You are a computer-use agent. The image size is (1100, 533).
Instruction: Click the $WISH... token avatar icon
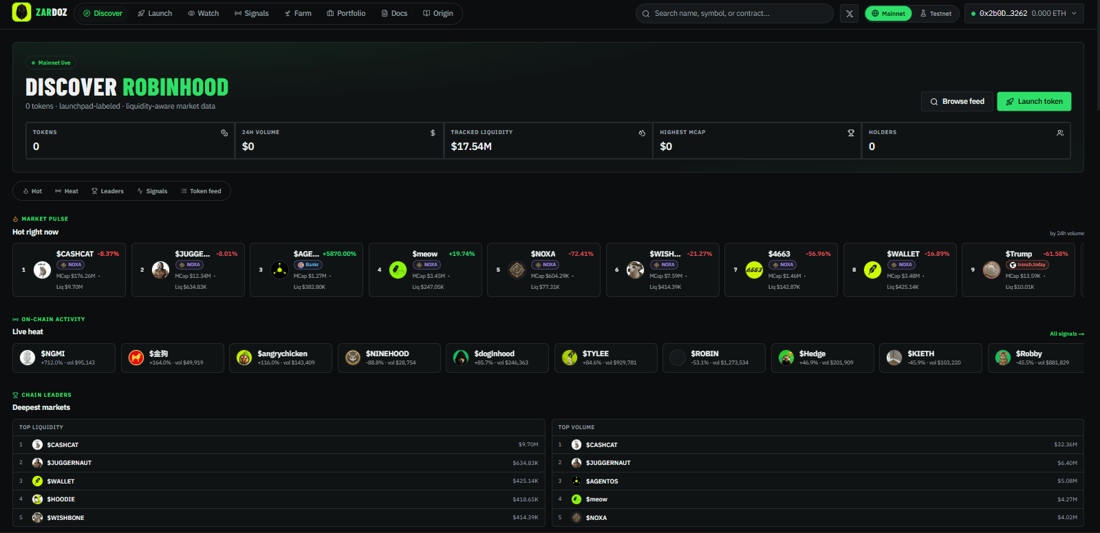point(636,270)
